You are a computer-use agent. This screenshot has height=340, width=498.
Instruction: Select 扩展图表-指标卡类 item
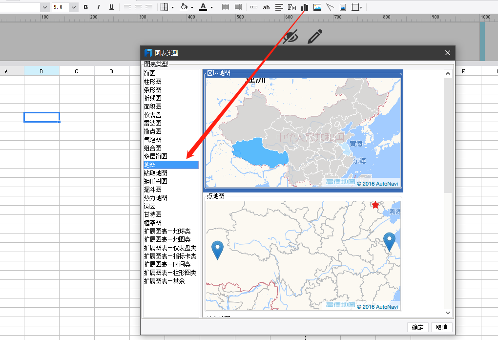point(171,256)
